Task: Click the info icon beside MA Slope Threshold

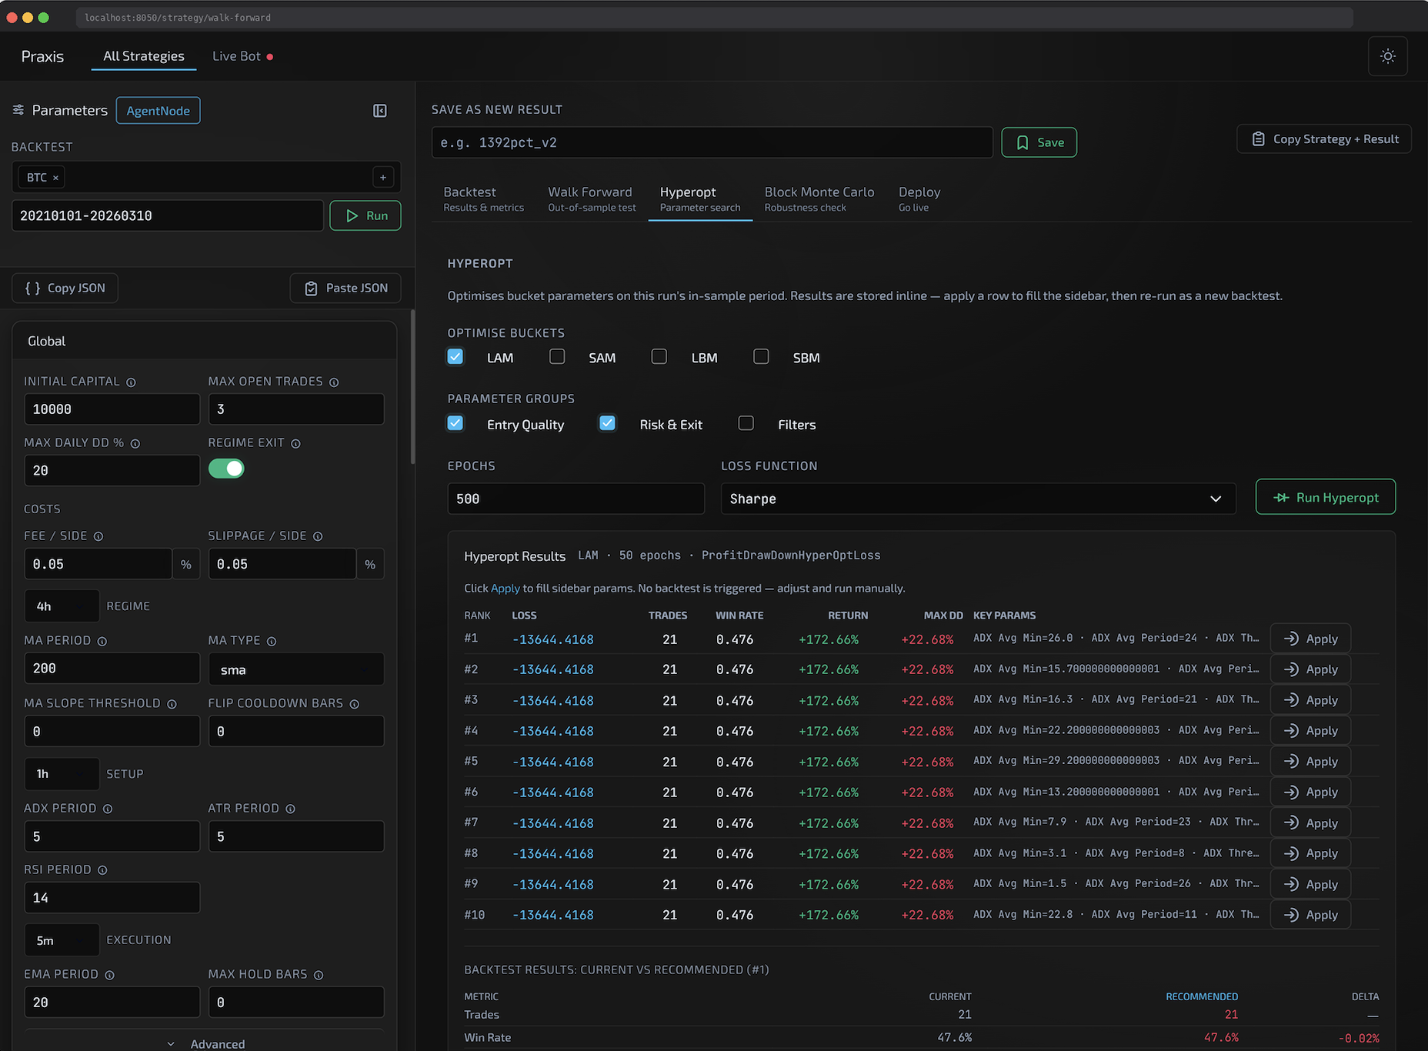Action: click(x=172, y=704)
